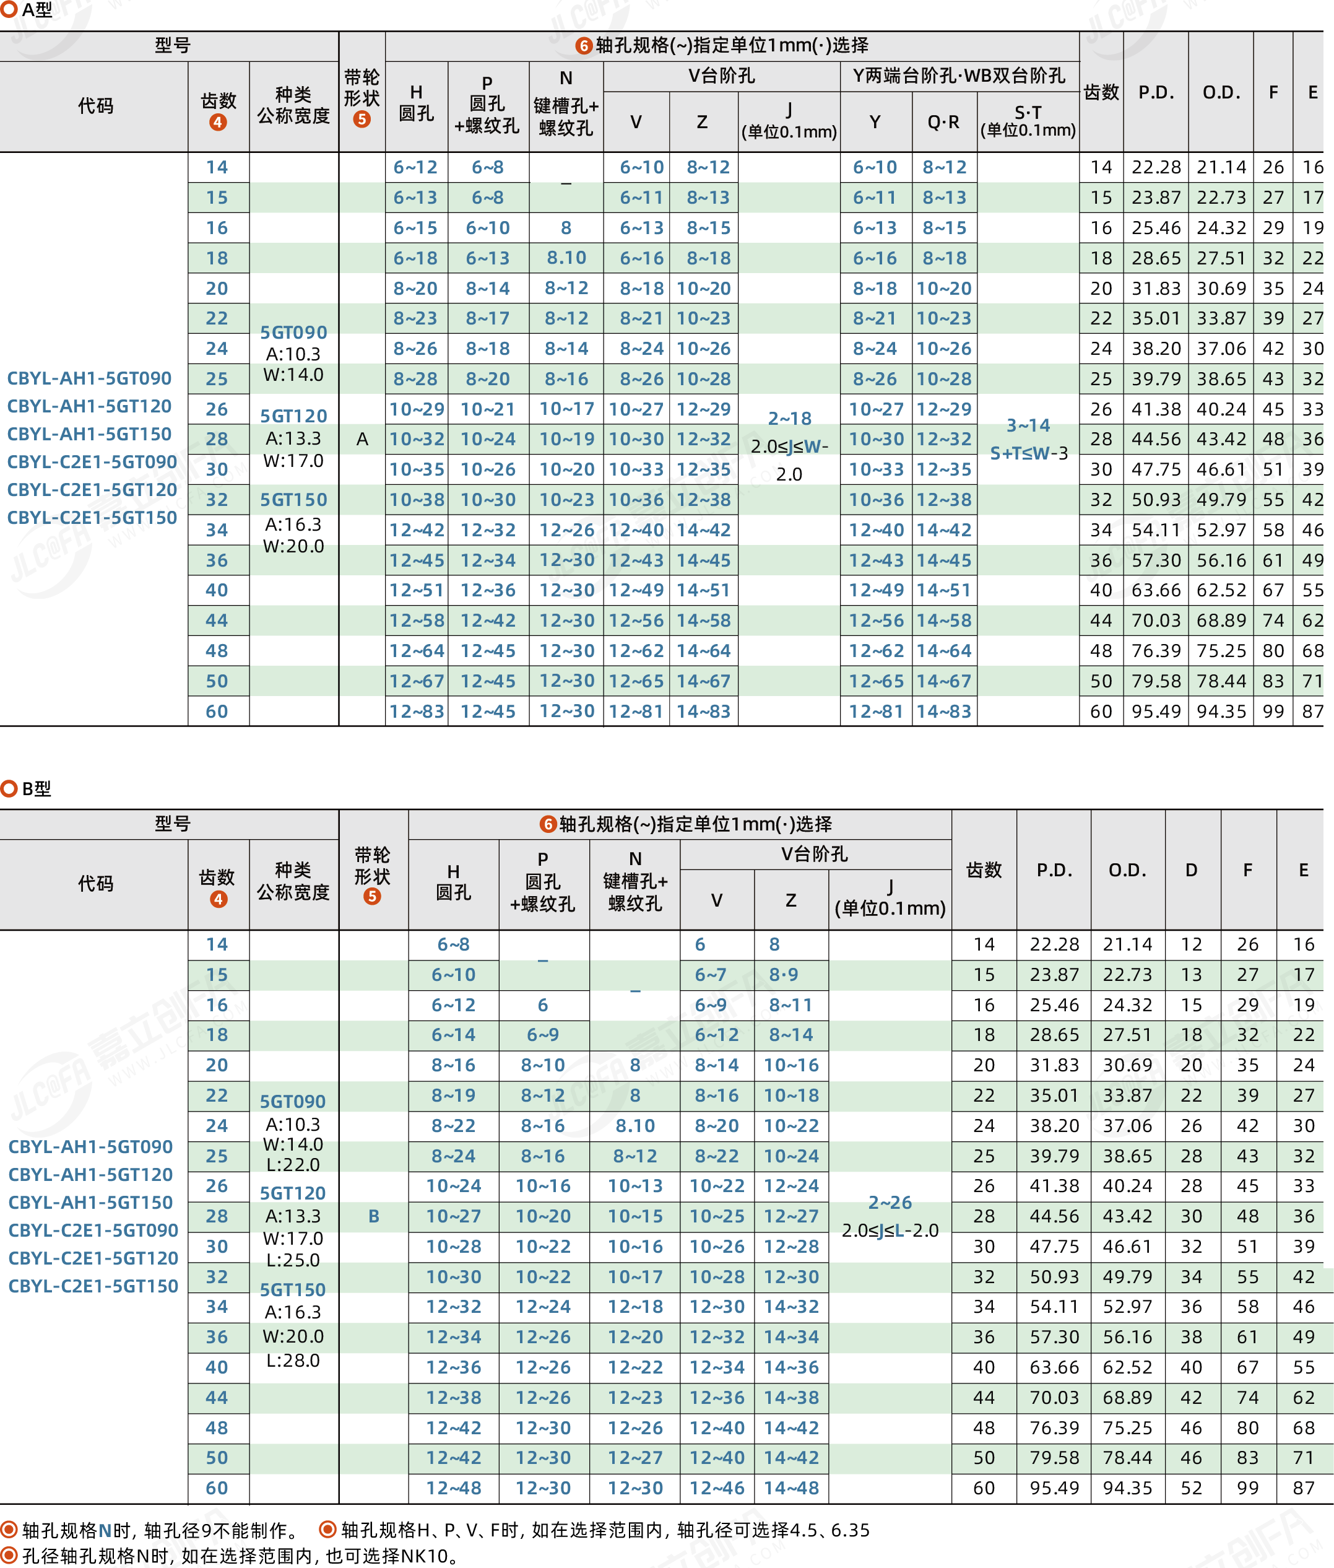The height and width of the screenshot is (1568, 1334).
Task: Click circled 5 under 带轮形状 in A型 table
Action: point(362,120)
